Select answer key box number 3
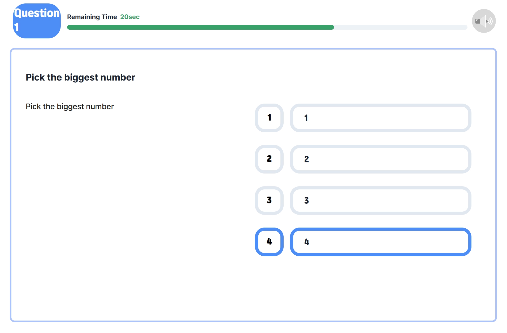The image size is (507, 333). [269, 200]
